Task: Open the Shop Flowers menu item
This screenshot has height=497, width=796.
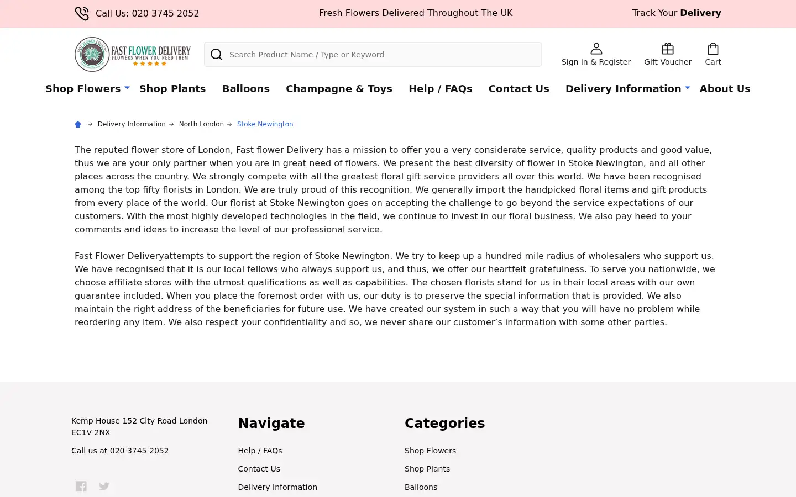Action: click(x=83, y=89)
